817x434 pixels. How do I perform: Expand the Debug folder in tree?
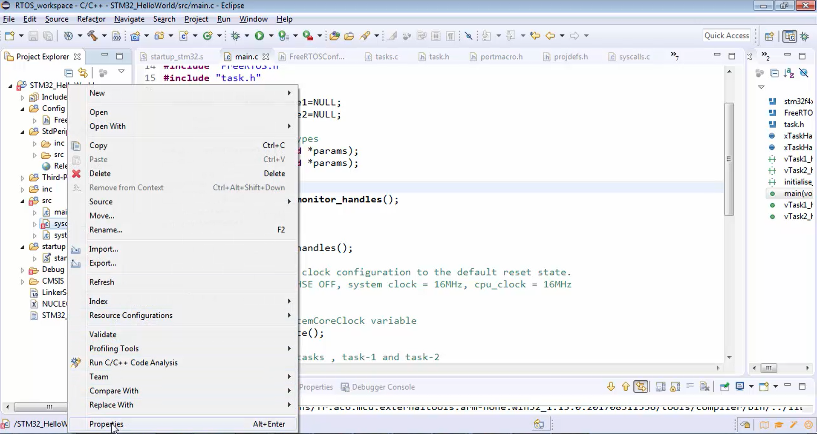pos(22,270)
